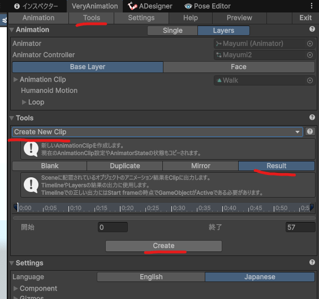This screenshot has height=299, width=319.
Task: Switch to the VeryAnimation tab
Action: pyautogui.click(x=94, y=6)
